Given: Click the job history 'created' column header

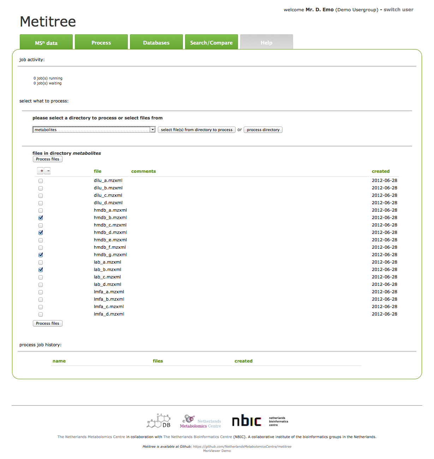Looking at the screenshot, I should (x=244, y=361).
